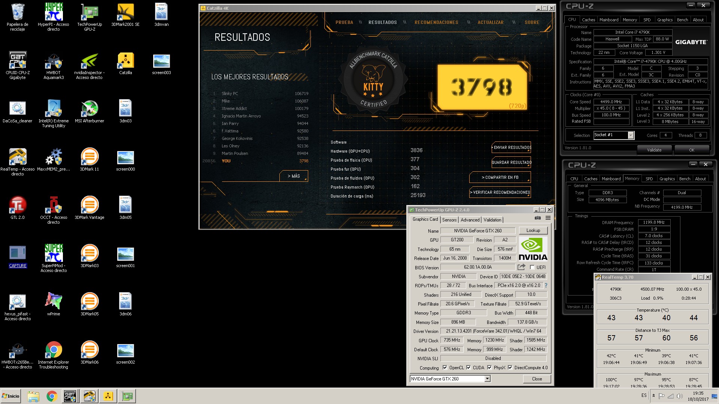This screenshot has width=719, height=404.
Task: Open Mainboard tab in top CPU-Z window
Action: pos(609,20)
